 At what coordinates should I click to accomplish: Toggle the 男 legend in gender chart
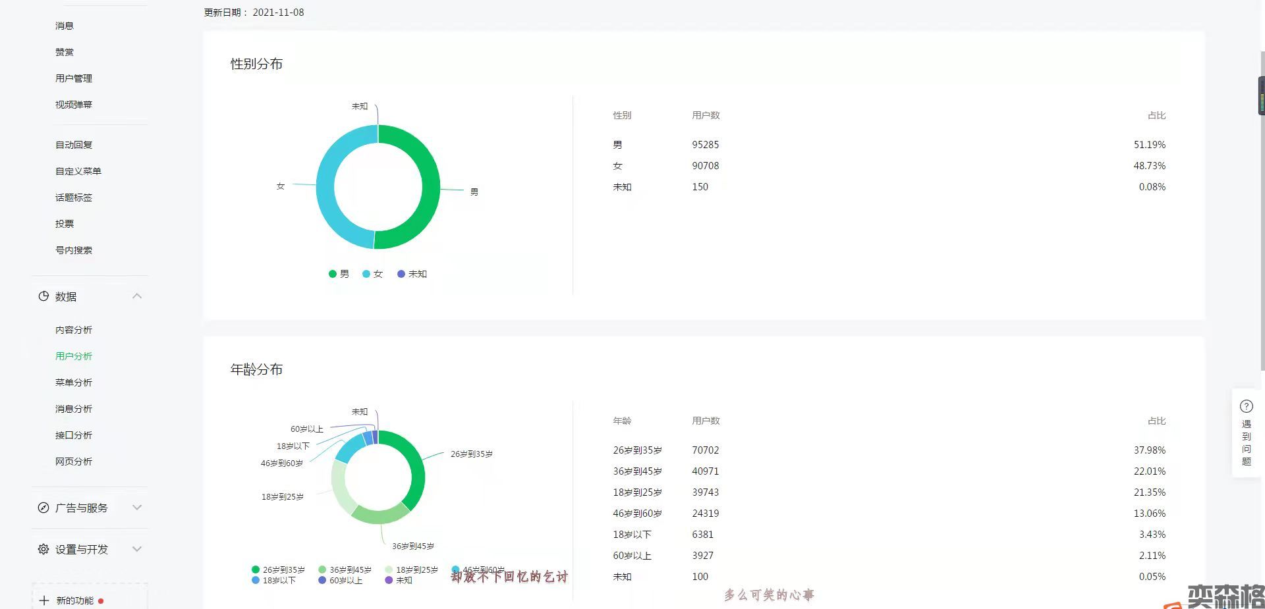pyautogui.click(x=339, y=274)
